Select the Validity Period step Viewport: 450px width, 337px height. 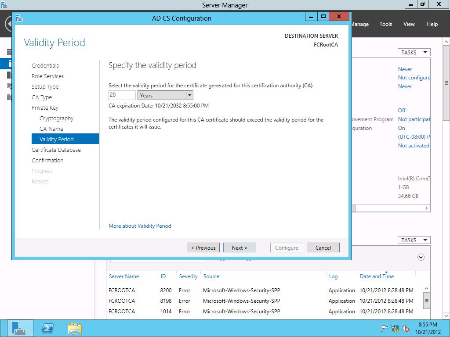tap(65, 139)
